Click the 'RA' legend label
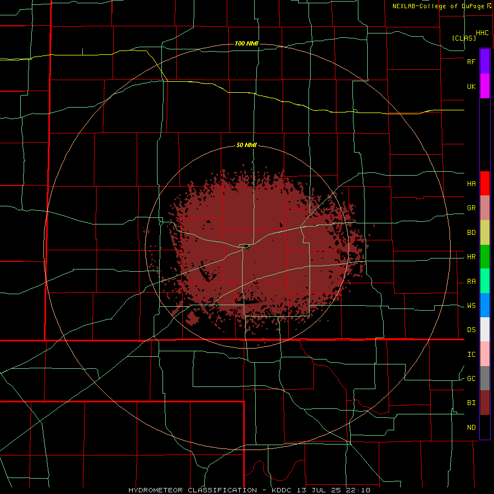The width and height of the screenshot is (494, 494). 471,281
